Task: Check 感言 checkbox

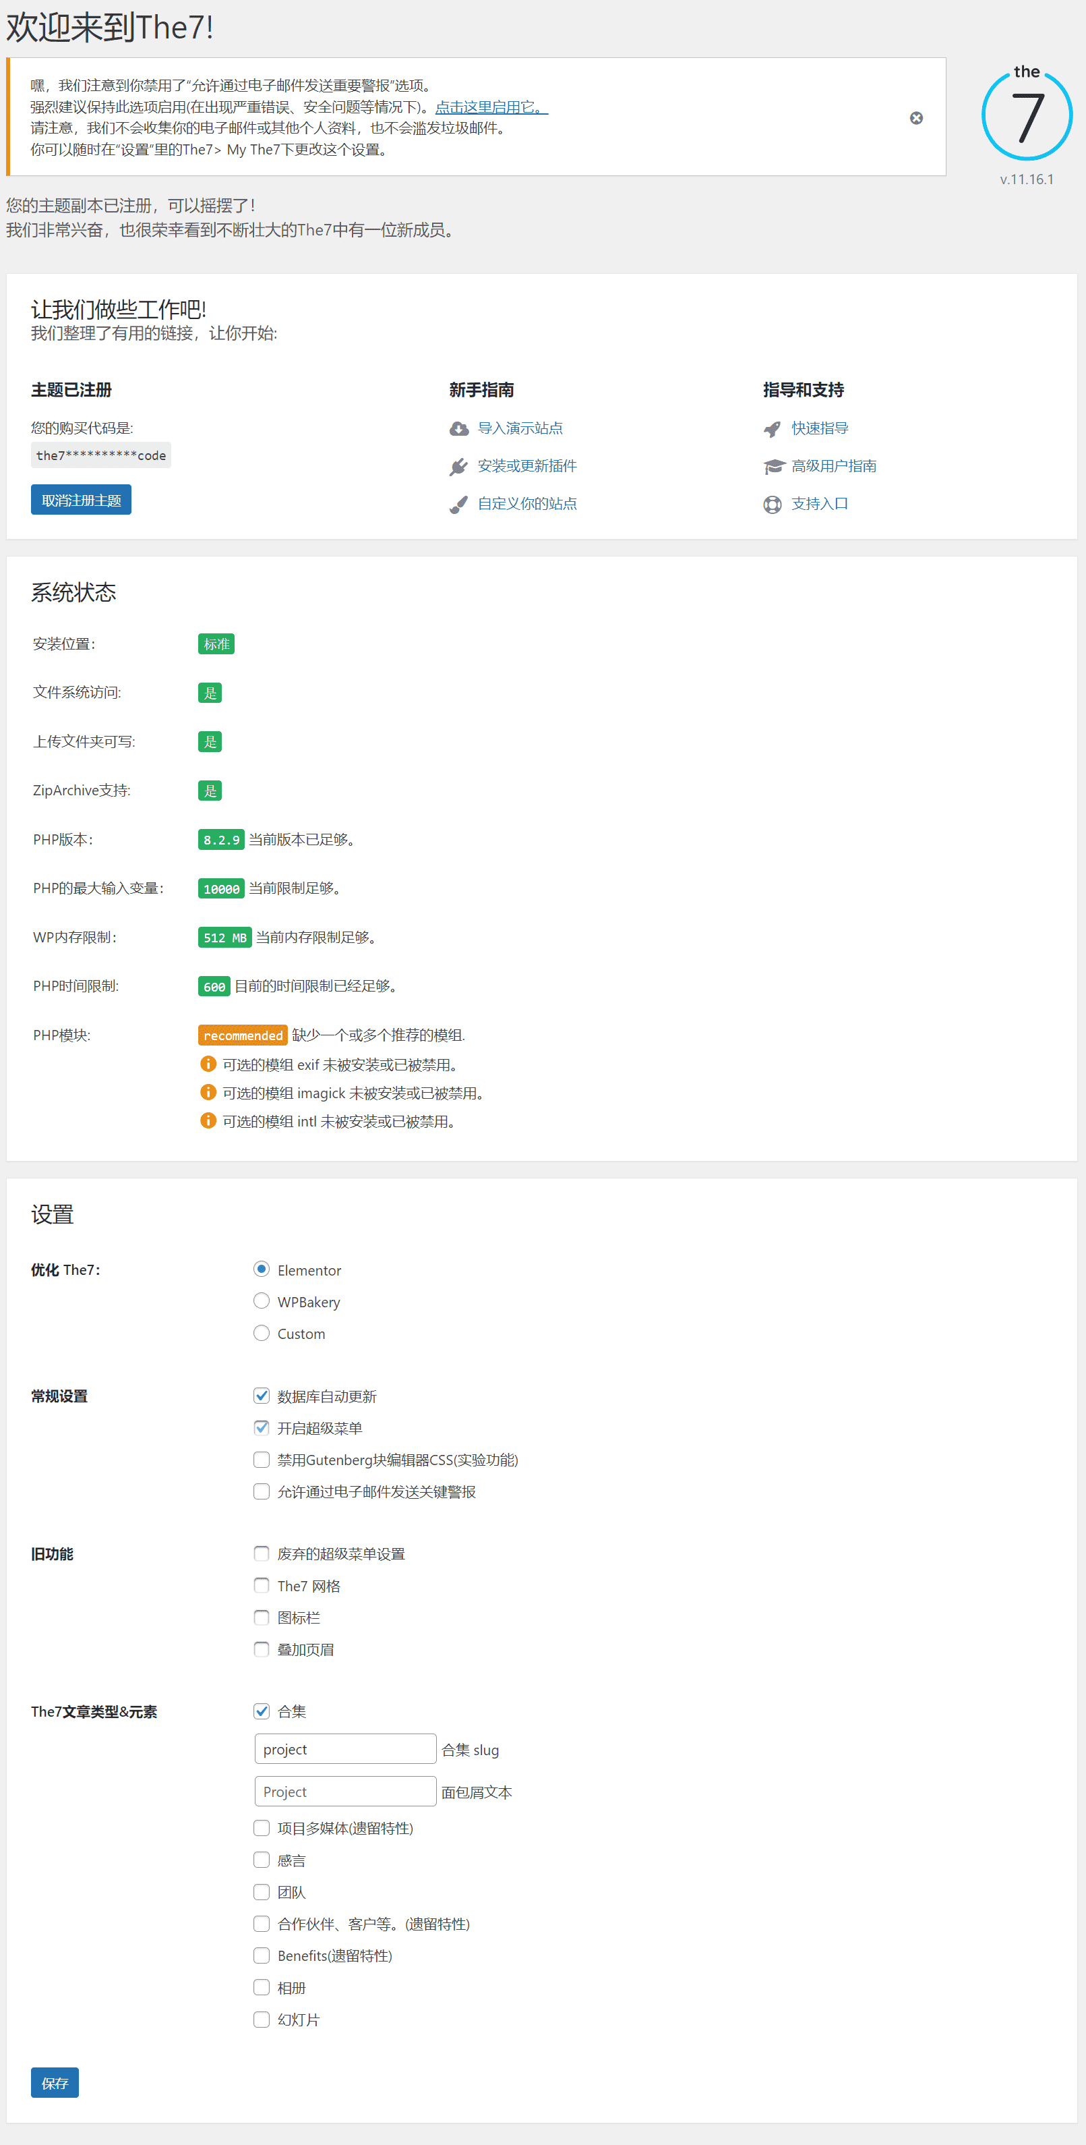Action: coord(262,1860)
